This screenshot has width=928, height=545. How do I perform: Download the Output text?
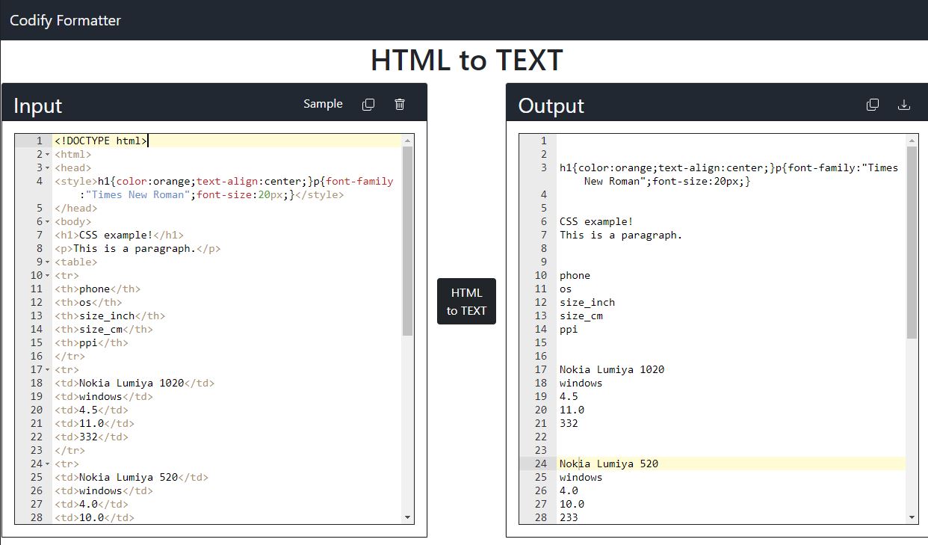pos(904,105)
